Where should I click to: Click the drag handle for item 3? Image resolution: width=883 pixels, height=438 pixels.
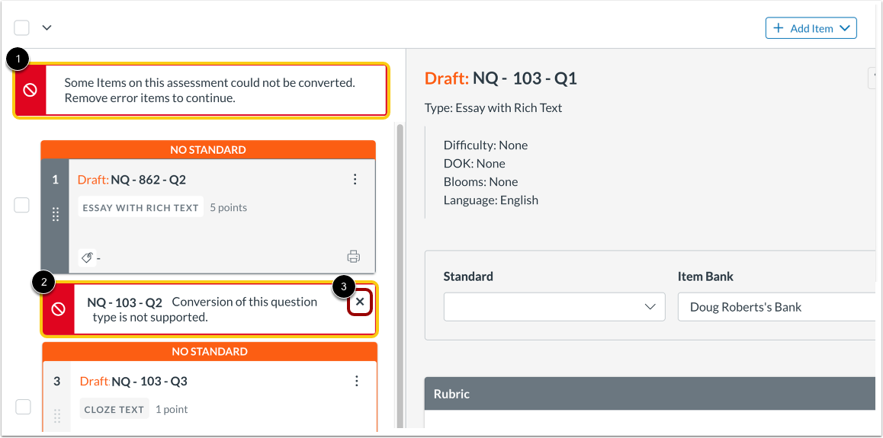click(x=57, y=416)
